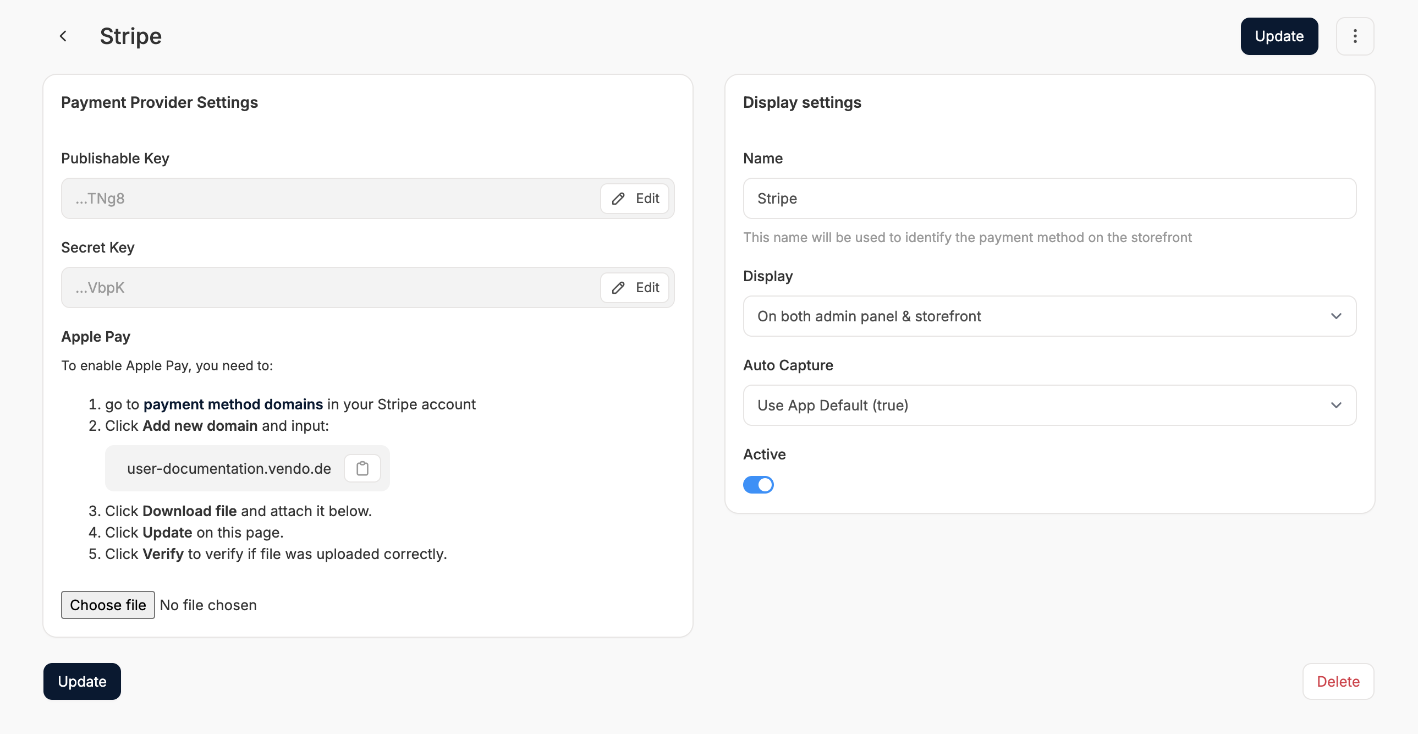Click the Publishable Key masked field
1418x734 pixels.
tap(330, 199)
